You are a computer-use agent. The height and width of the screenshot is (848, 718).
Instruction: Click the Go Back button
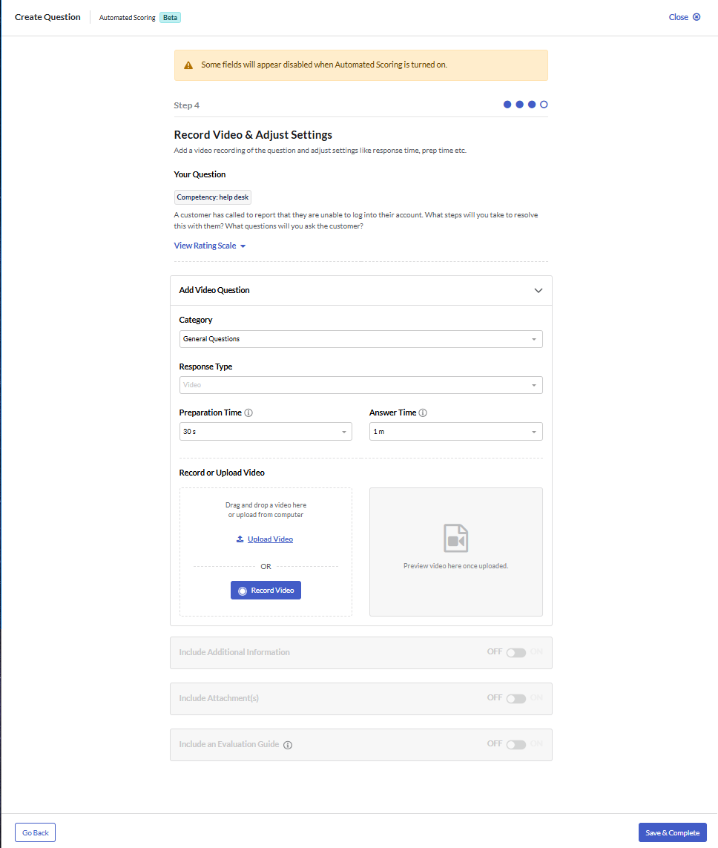(x=35, y=833)
